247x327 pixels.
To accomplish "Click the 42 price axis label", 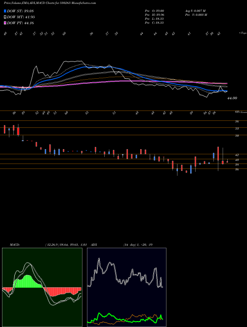I will (237, 155).
